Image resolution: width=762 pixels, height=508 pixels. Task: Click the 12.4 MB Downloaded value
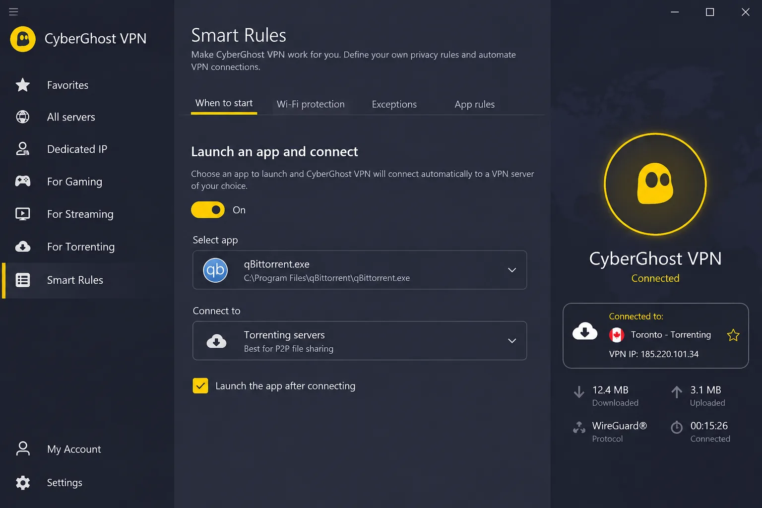(x=610, y=390)
